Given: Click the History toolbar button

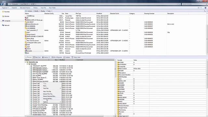Looking at the screenshot, I should pyautogui.click(x=35, y=8).
